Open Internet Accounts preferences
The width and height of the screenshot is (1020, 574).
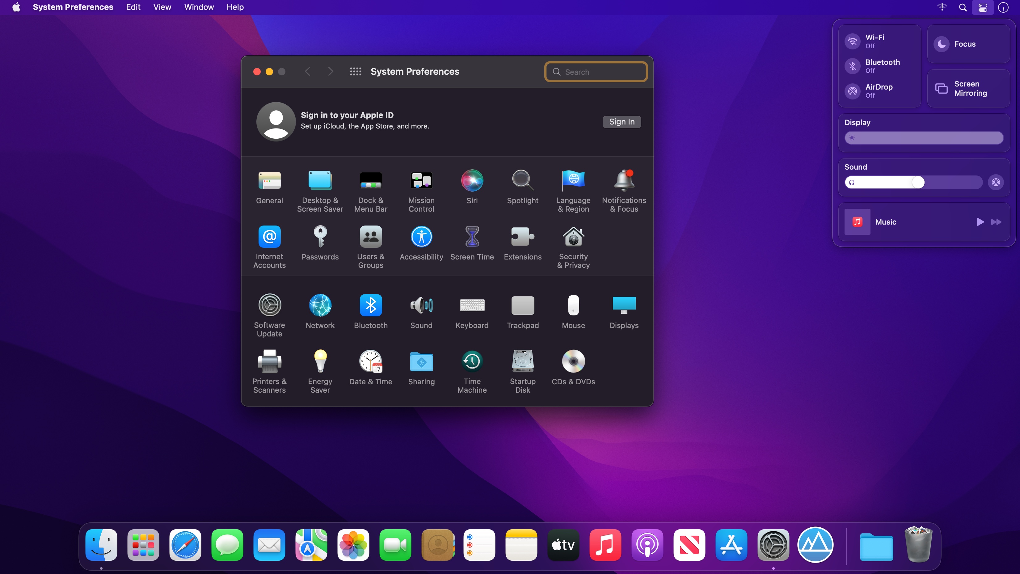click(x=269, y=247)
